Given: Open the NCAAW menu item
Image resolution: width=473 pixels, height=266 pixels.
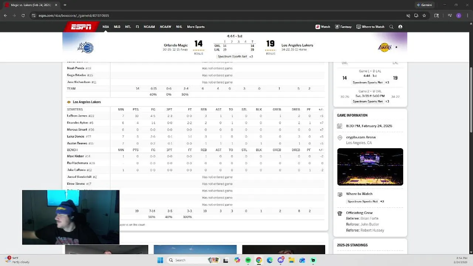Looking at the screenshot, I should pyautogui.click(x=166, y=27).
